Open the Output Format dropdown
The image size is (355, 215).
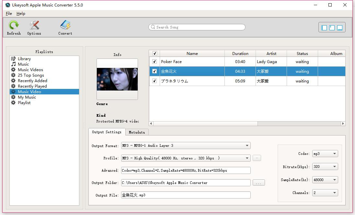click(x=186, y=145)
